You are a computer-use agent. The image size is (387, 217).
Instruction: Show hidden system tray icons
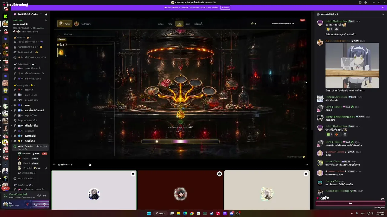pos(352,213)
